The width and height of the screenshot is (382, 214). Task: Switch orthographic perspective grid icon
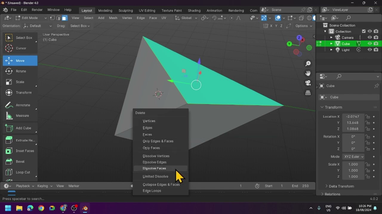tap(308, 93)
